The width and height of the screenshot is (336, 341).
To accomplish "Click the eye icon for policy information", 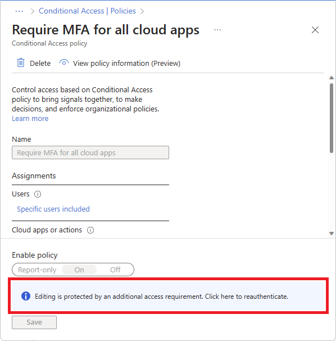I will [64, 62].
